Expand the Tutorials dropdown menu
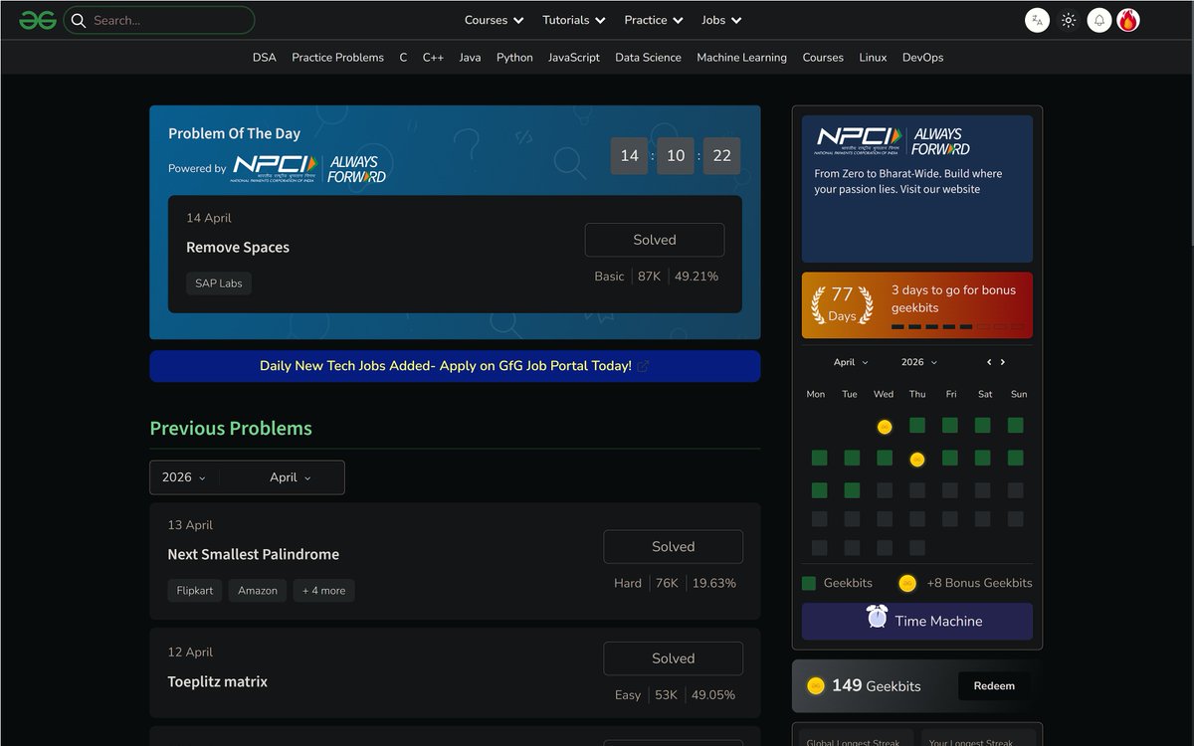This screenshot has width=1194, height=746. coord(574,20)
